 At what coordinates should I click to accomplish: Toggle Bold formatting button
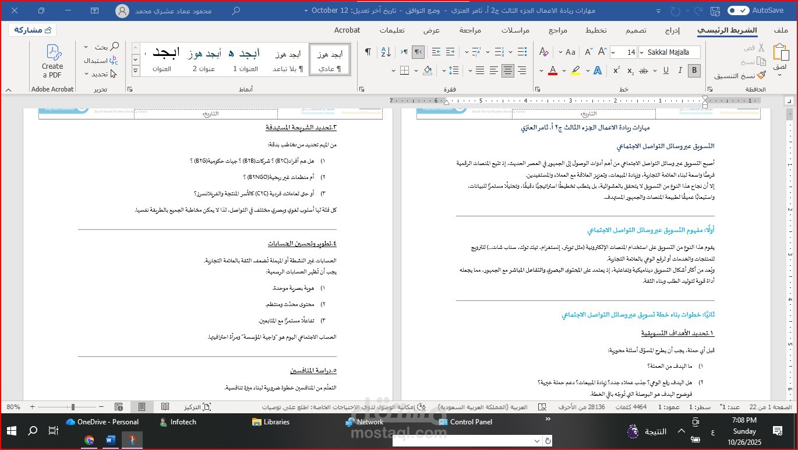(x=694, y=71)
